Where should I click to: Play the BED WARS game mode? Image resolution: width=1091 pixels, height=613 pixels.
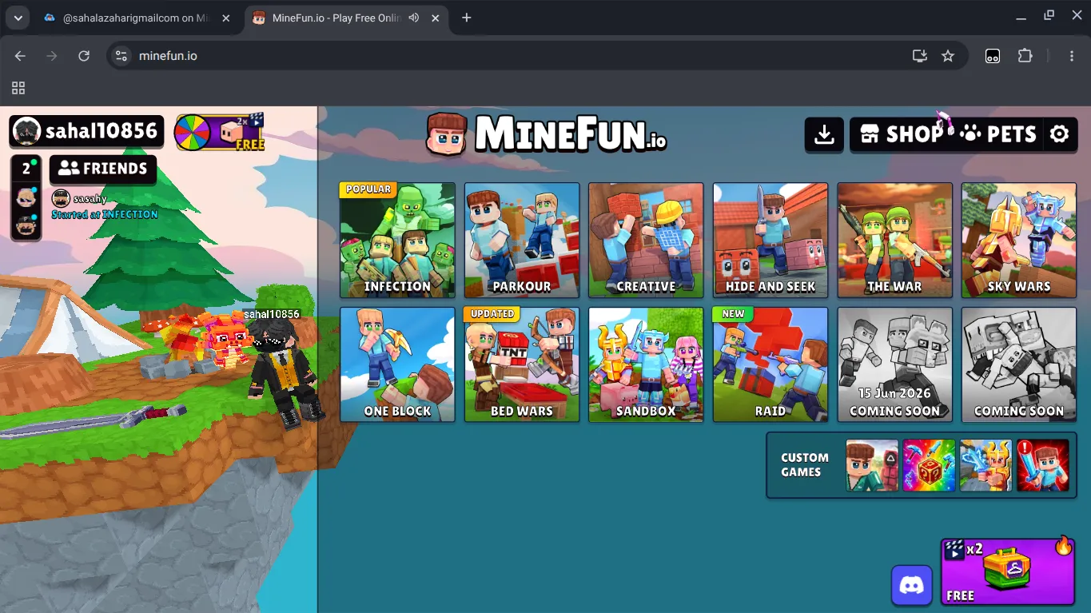522,364
